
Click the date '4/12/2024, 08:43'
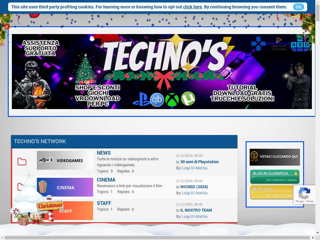point(189,156)
